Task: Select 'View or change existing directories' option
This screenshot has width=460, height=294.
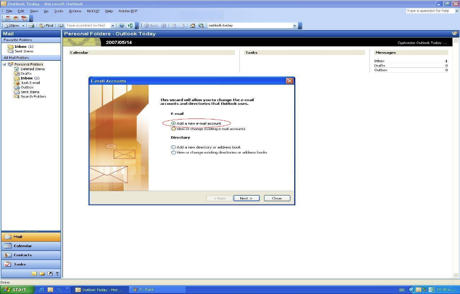Action: click(174, 152)
